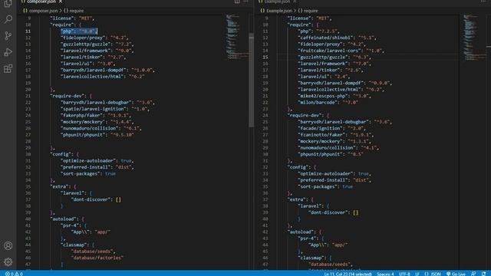Image resolution: width=491 pixels, height=276 pixels.
Task: Click the Split Editor icon in left group
Action: (237, 2)
